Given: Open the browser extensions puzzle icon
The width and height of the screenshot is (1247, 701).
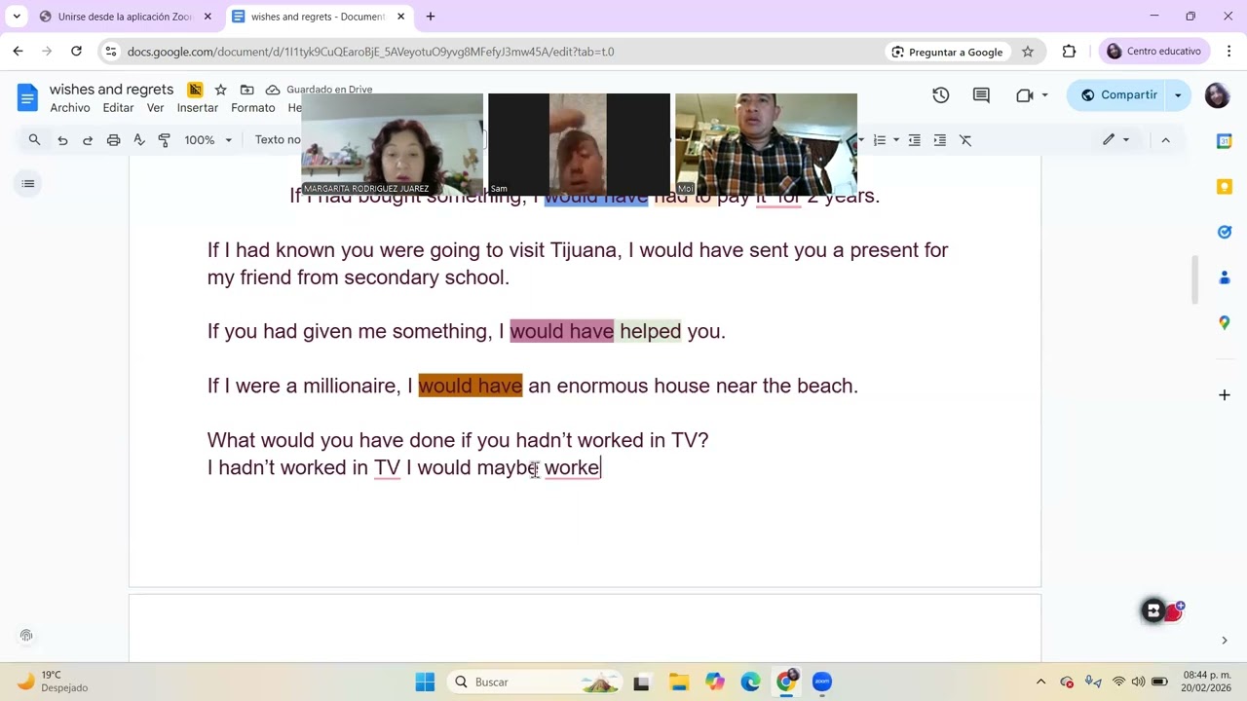Looking at the screenshot, I should 1069,52.
